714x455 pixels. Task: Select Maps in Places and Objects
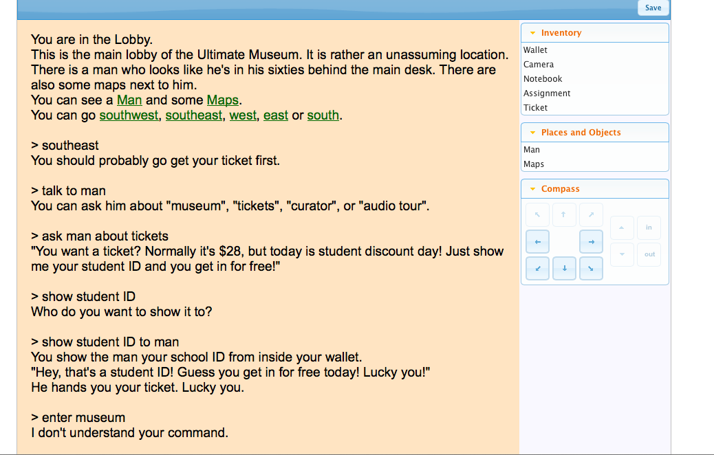tap(534, 164)
